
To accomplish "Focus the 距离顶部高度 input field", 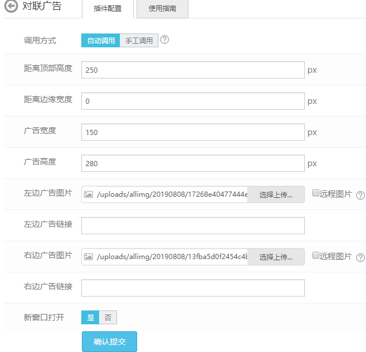I will 193,70.
